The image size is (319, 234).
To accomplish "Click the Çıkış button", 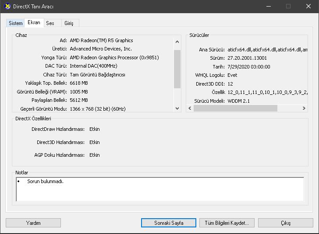I will point(286,223).
